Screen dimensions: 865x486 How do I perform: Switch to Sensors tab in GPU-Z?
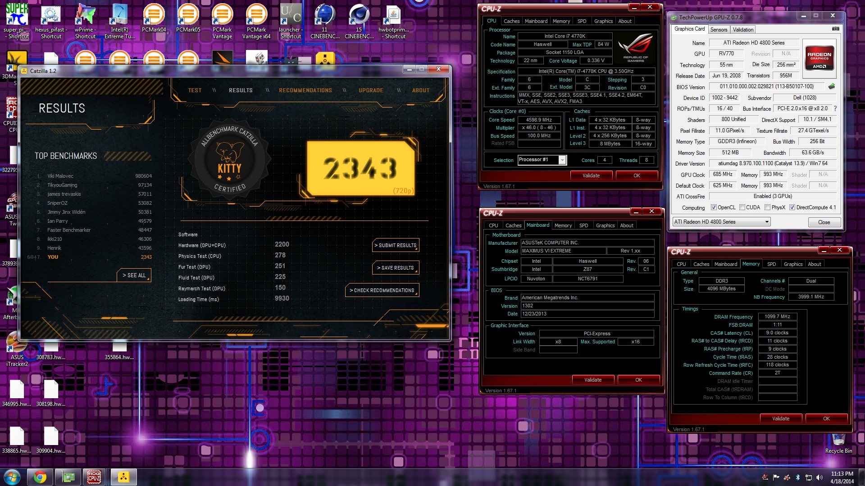(x=719, y=29)
